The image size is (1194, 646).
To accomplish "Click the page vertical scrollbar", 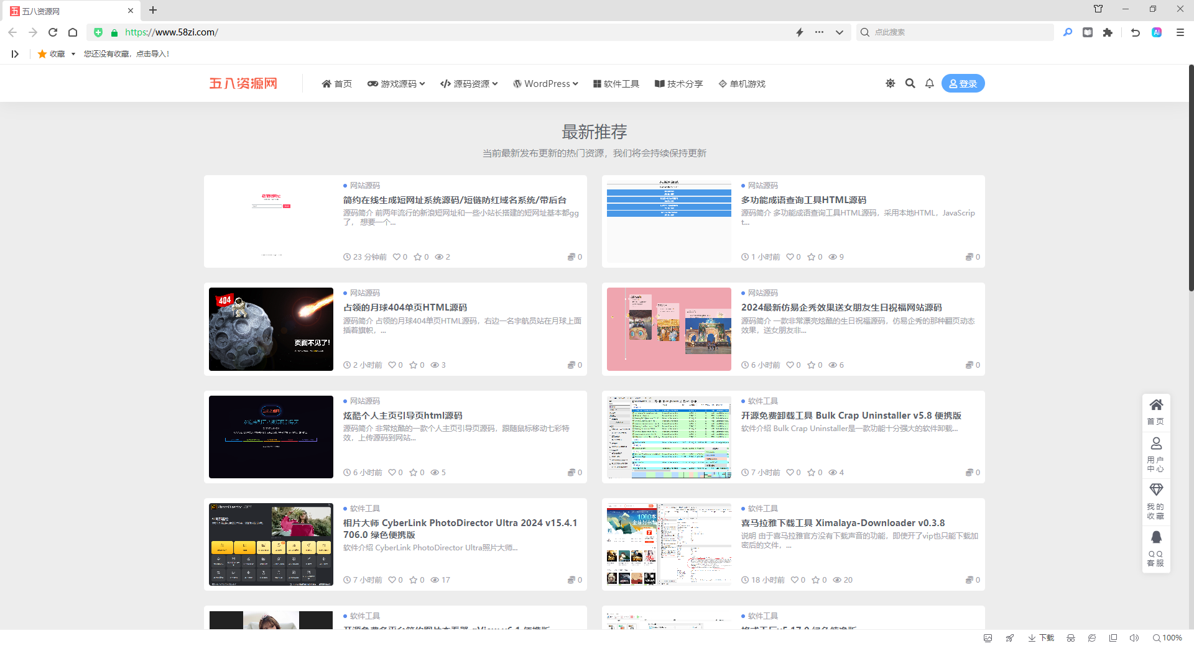I will point(1191,178).
